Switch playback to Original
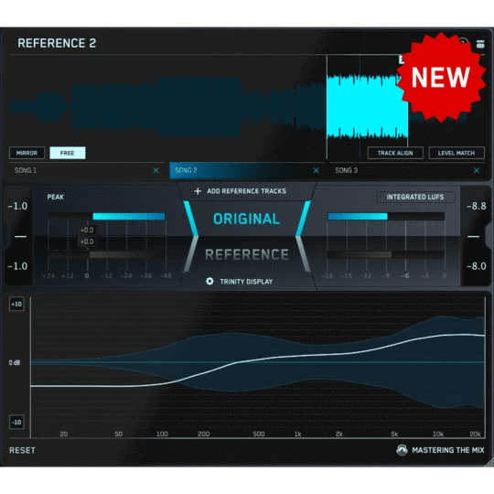The image size is (494, 494). coord(247,219)
